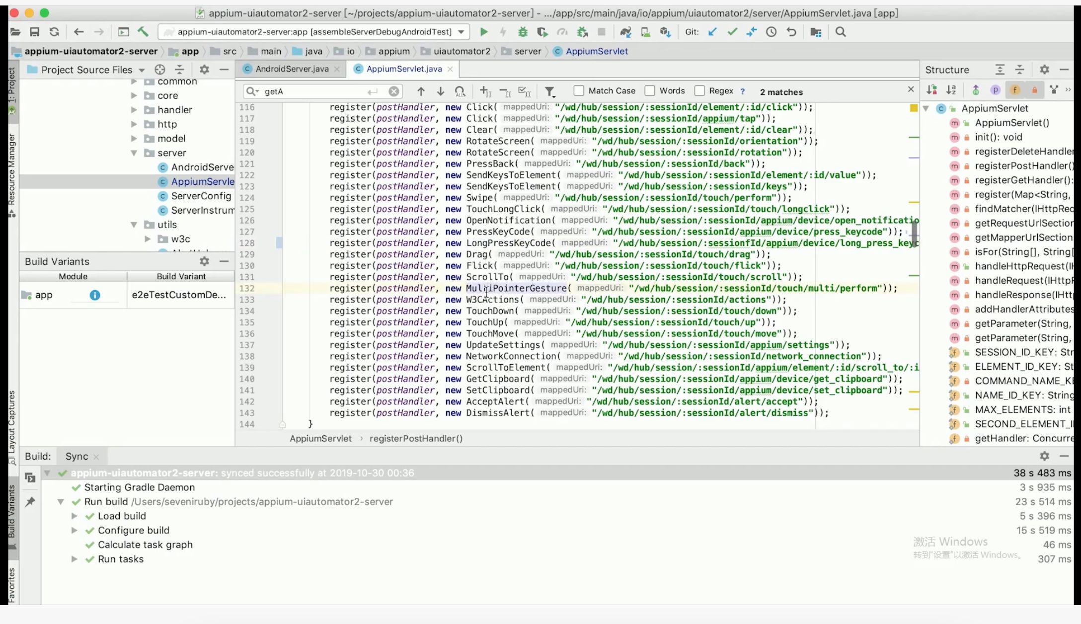Click the Save All toolbar icon
Screen dimensions: 1081x624
tap(34, 32)
